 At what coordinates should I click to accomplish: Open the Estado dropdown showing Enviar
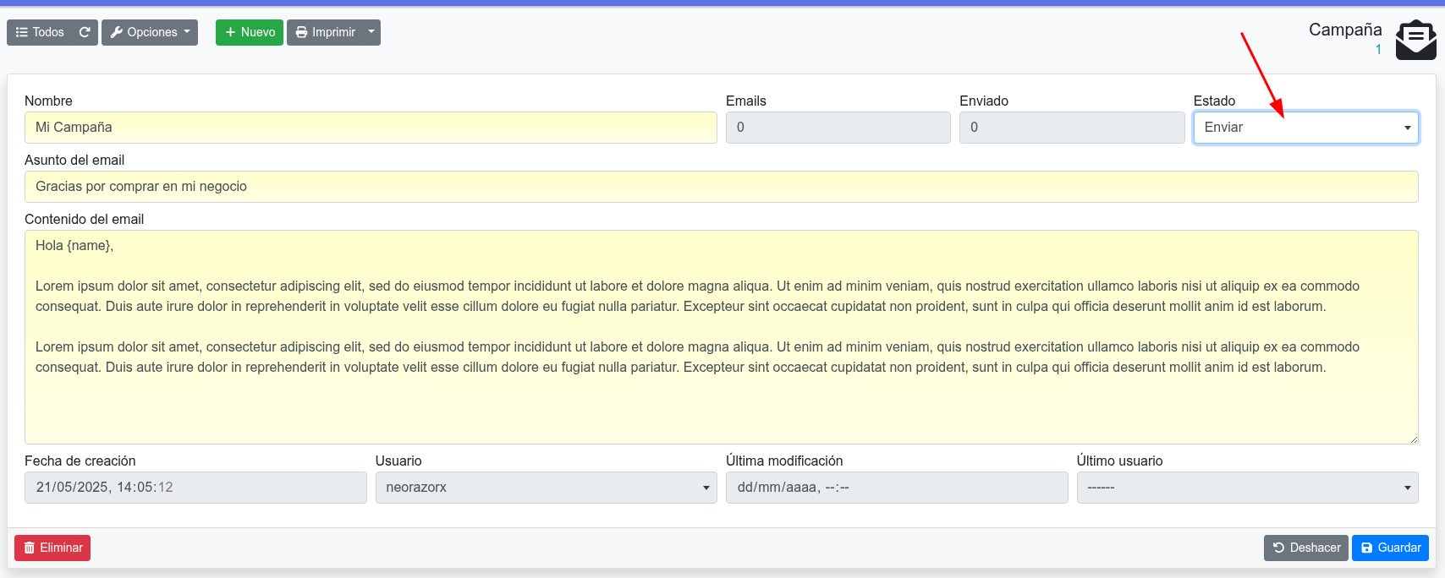pyautogui.click(x=1305, y=128)
